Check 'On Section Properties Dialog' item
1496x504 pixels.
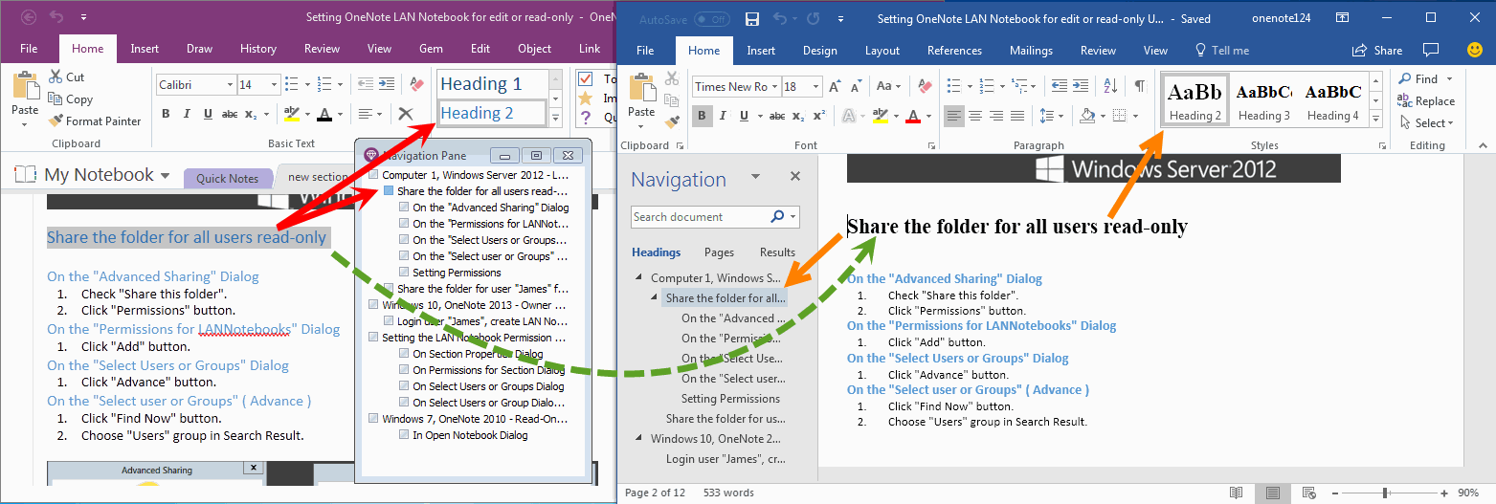[405, 354]
